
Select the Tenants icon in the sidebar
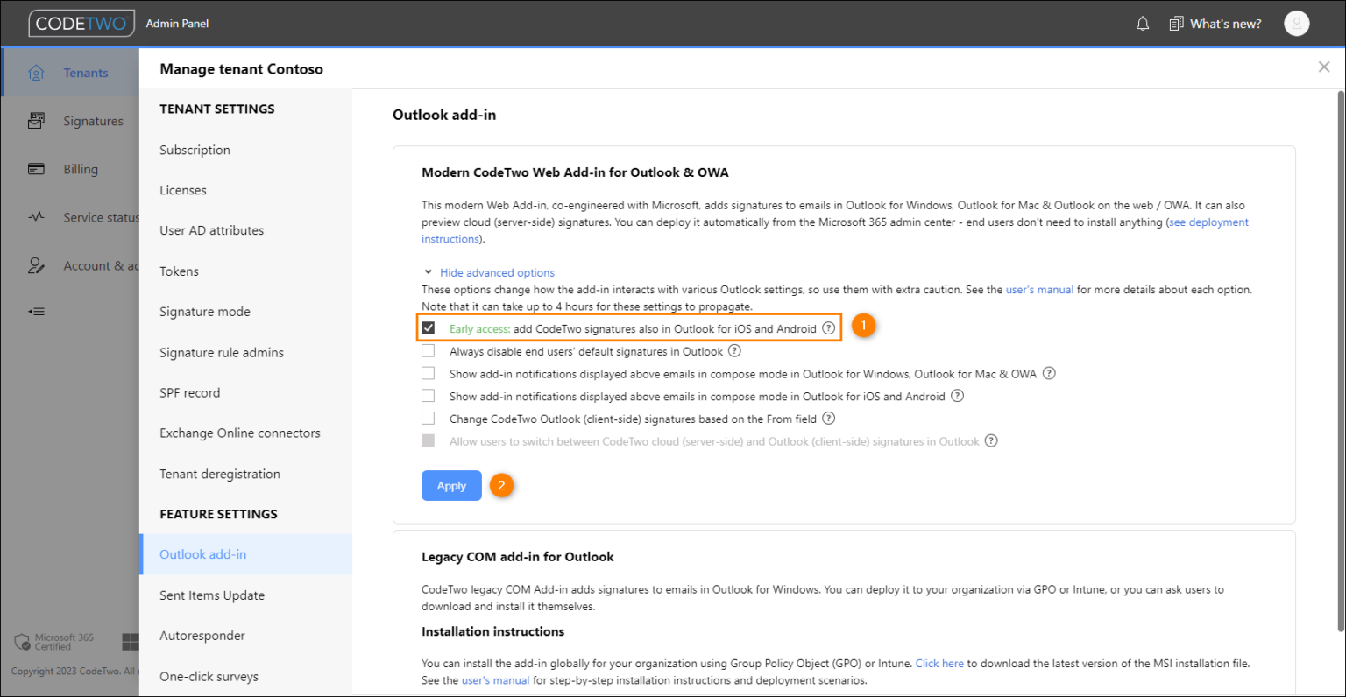point(36,72)
